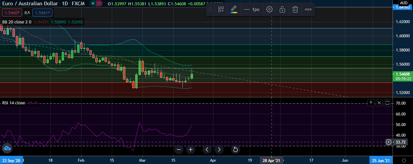413x164 pixels.
Task: Move the RSI pane up
Action: 371,103
